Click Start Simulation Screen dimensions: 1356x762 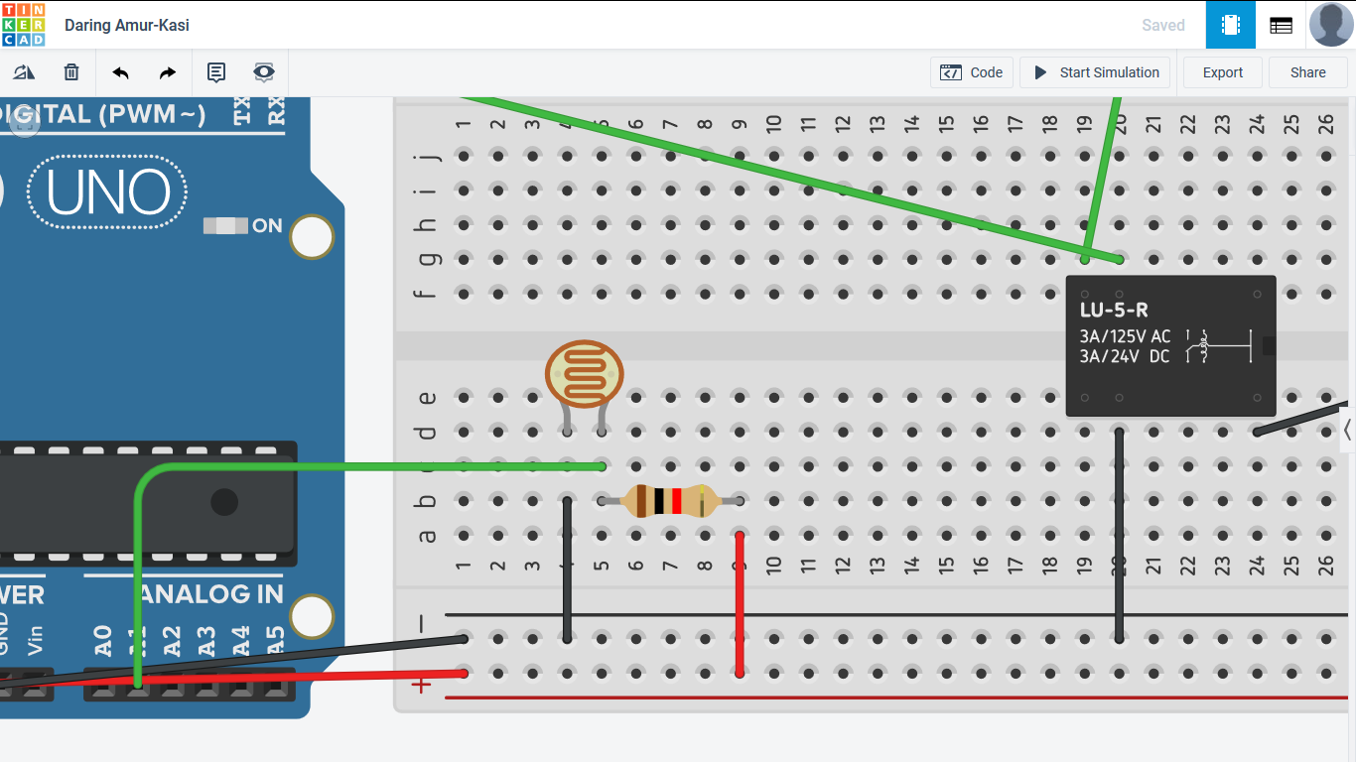[x=1095, y=72]
